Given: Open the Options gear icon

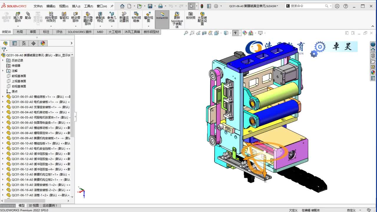Looking at the screenshot, I should pyautogui.click(x=216, y=6).
